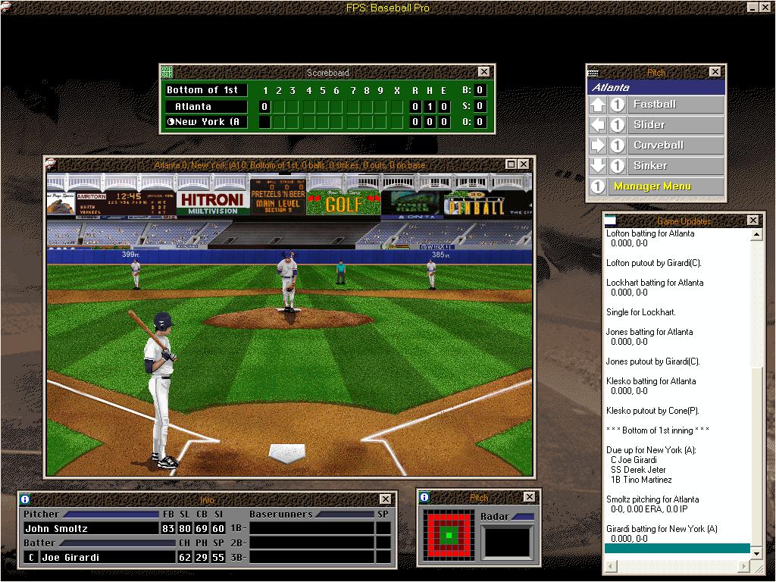Select the numbered circle icon next to Sinker
This screenshot has height=582, width=776.
pos(617,165)
